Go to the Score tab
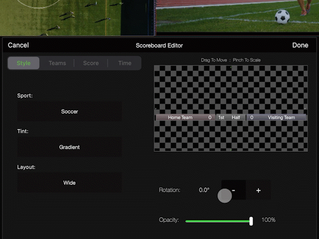Image resolution: width=319 pixels, height=239 pixels. 90,63
